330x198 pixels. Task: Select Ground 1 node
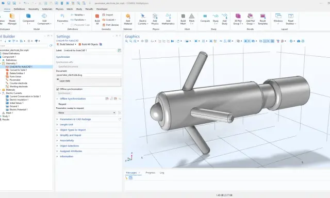pos(14,106)
